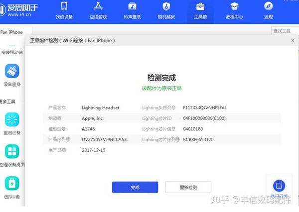Open 应用游戏 app store icon
This screenshot has height=212, width=299.
tap(98, 6)
